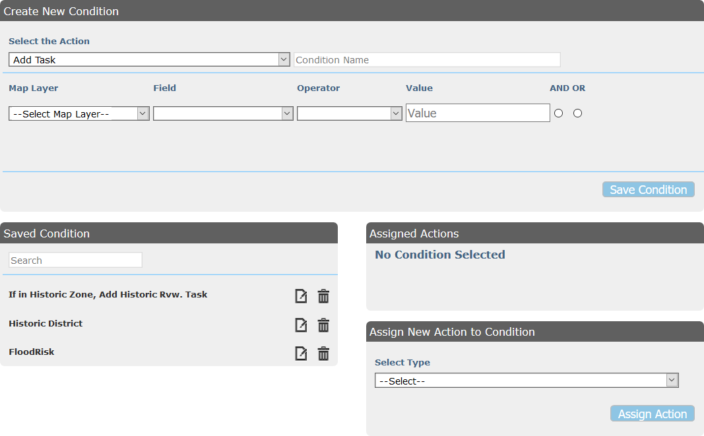Delete the Historic District condition
This screenshot has height=436, width=704.
[323, 325]
